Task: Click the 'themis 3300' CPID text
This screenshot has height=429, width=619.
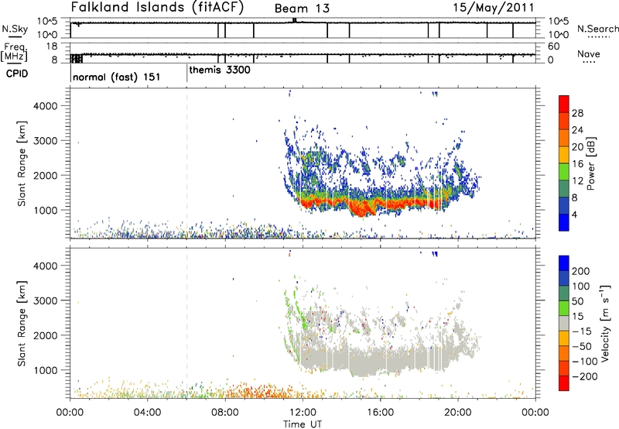Action: point(220,70)
